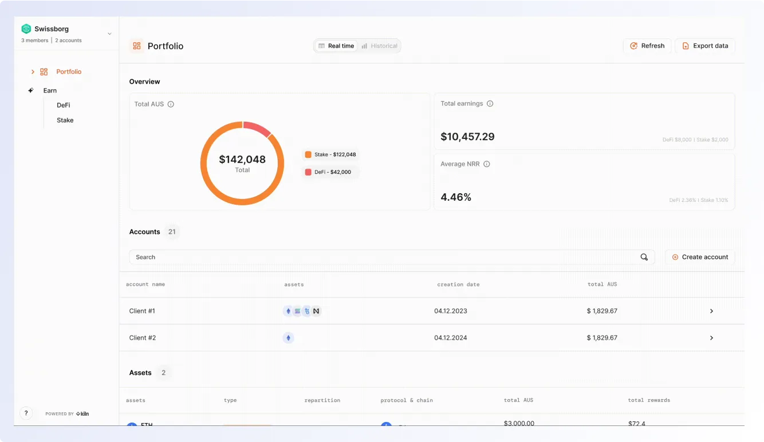
Task: Click the 04.12.2024 creation date
Action: [x=451, y=338]
